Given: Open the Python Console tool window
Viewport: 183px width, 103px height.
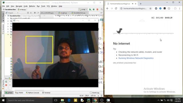Looking at the screenshot, I should (32, 93).
